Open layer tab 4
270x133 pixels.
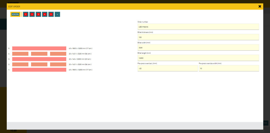pyautogui.click(x=45, y=15)
